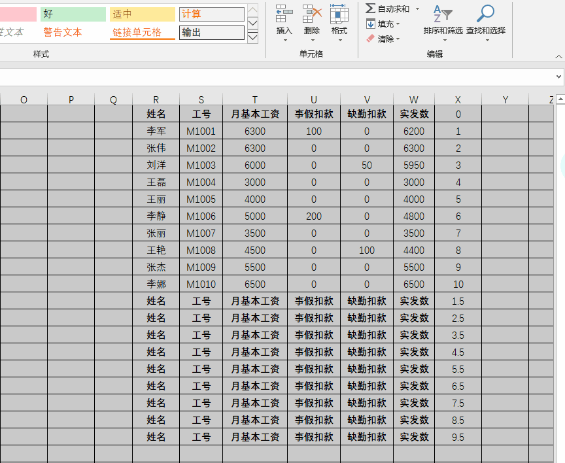Expand the formula bar

(558, 77)
